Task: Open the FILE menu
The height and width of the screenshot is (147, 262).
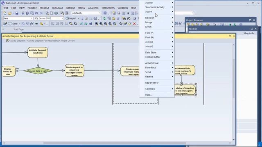Action: coord(7,8)
